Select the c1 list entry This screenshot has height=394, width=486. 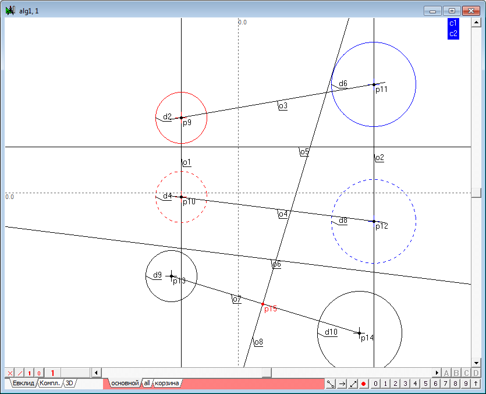pos(453,23)
